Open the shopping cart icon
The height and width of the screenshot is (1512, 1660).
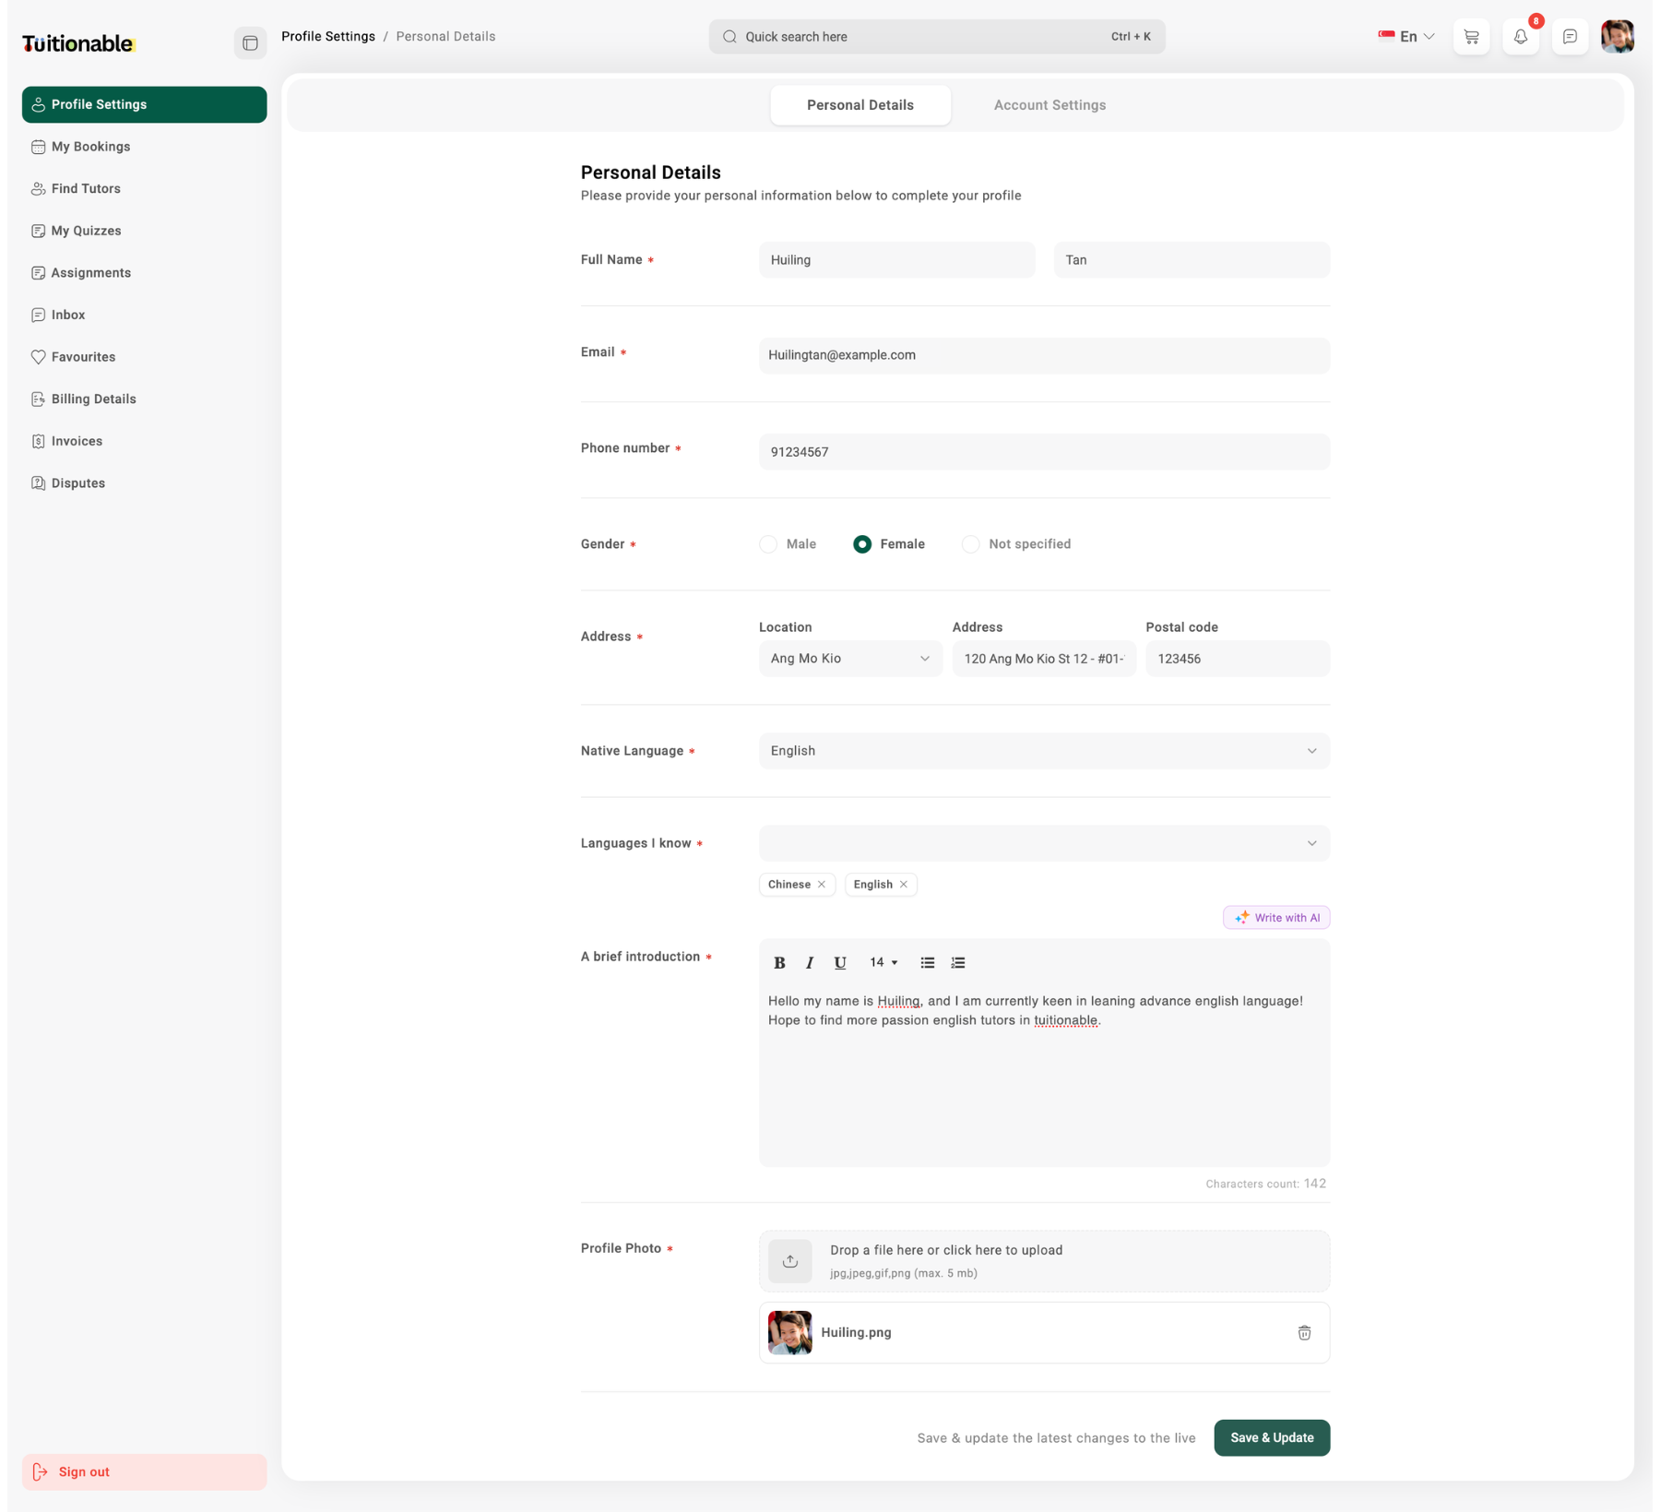tap(1471, 37)
